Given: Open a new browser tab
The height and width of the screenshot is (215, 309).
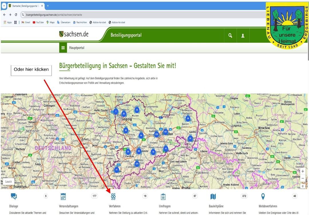Looking at the screenshot, I should pos(48,6).
